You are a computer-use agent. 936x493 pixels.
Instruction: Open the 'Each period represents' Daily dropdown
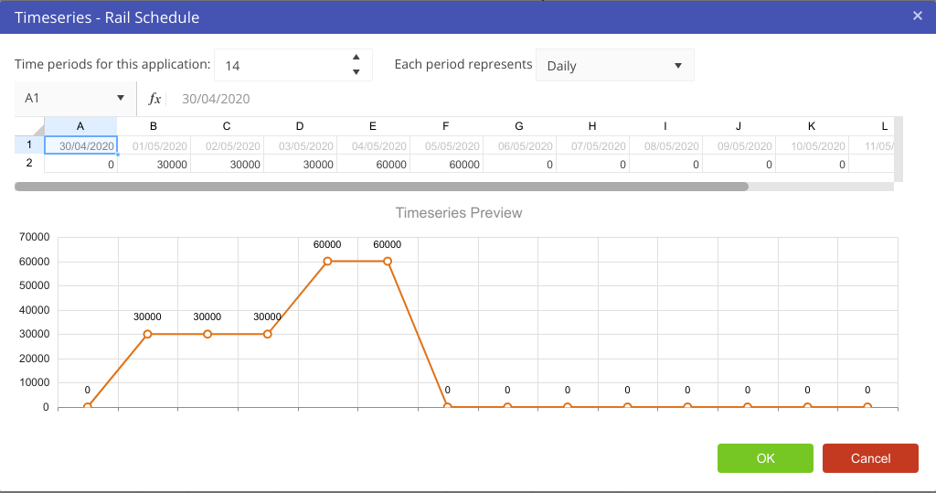614,66
